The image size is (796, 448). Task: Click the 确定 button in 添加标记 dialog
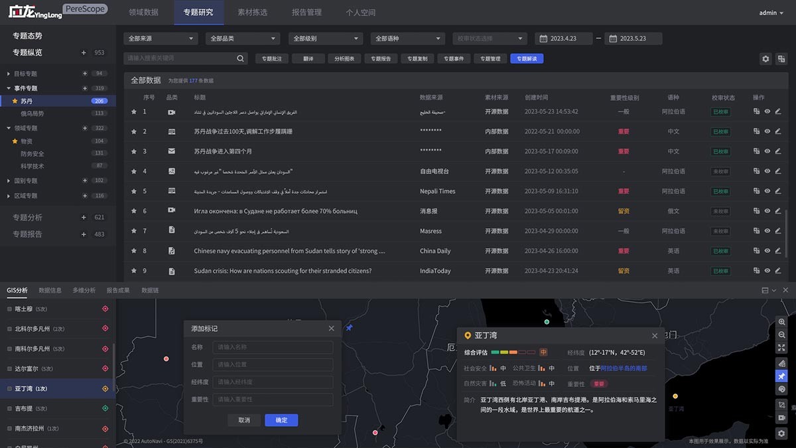coord(281,420)
